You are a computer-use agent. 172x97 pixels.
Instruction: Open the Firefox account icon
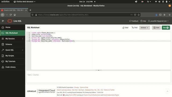pyautogui.click(x=164, y=15)
